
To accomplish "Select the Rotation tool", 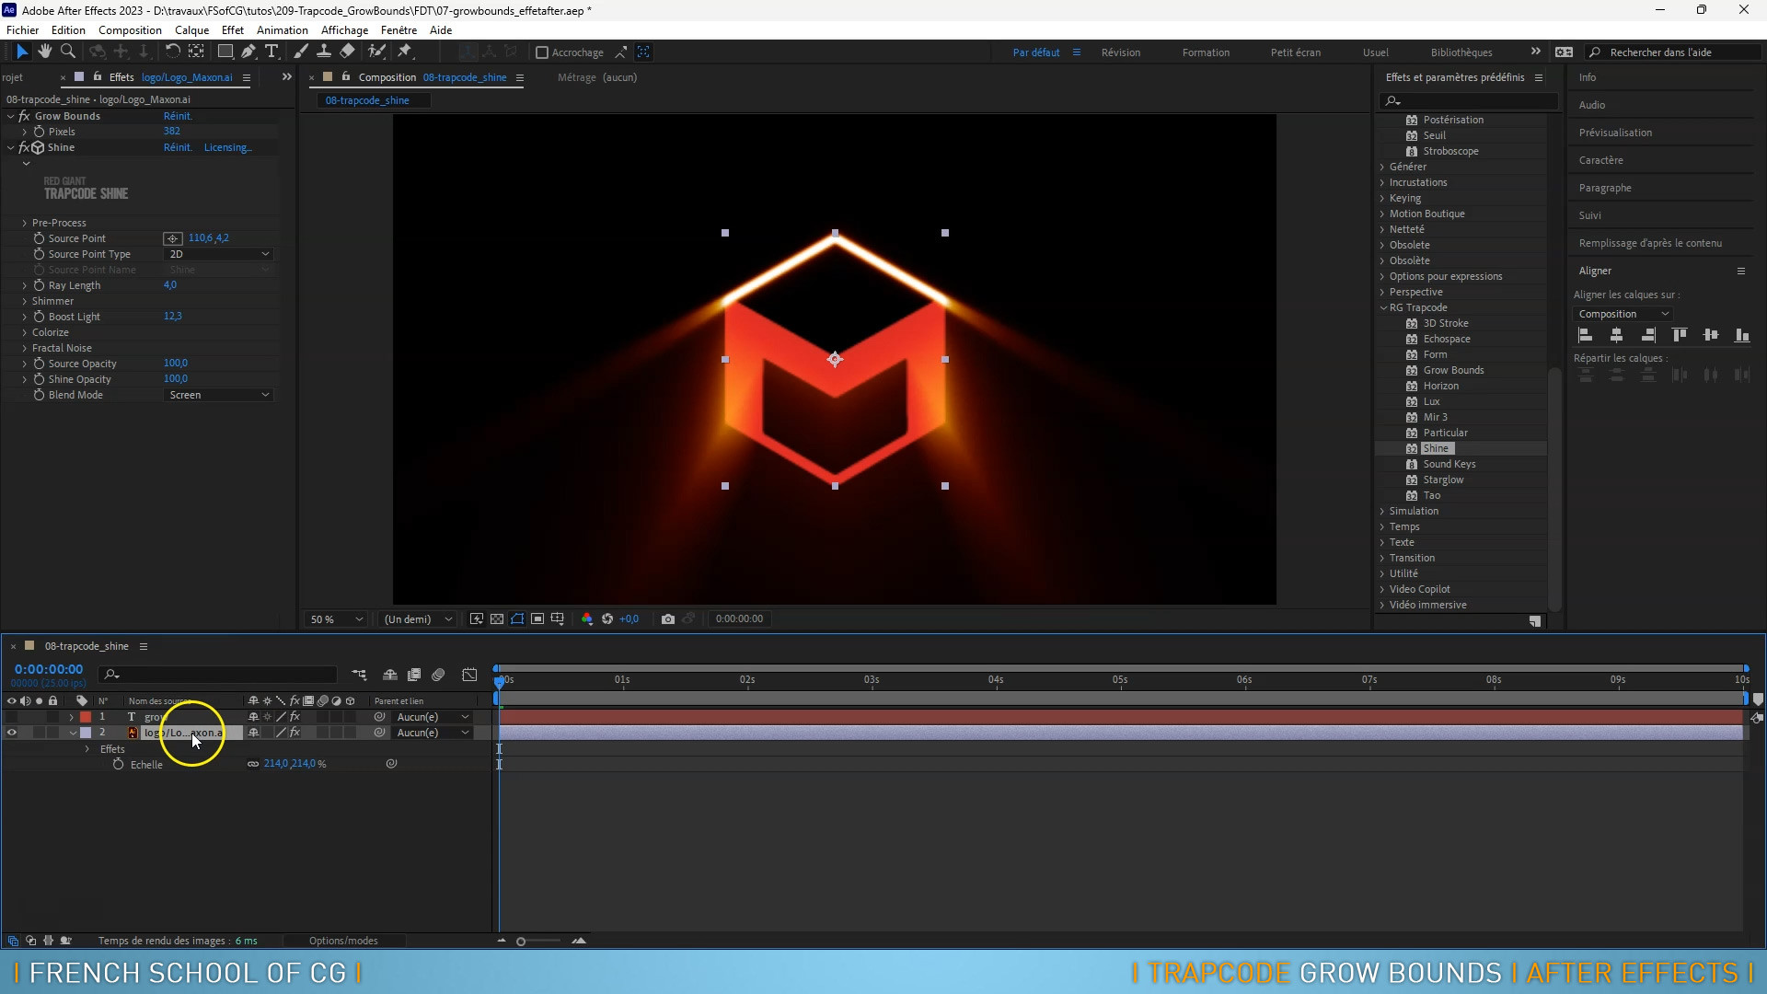I will (172, 52).
